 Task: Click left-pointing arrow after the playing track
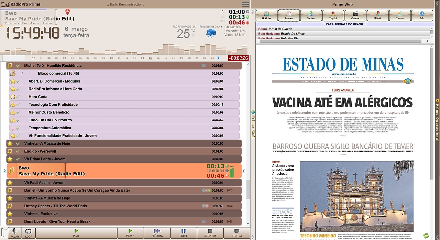coord(244,171)
